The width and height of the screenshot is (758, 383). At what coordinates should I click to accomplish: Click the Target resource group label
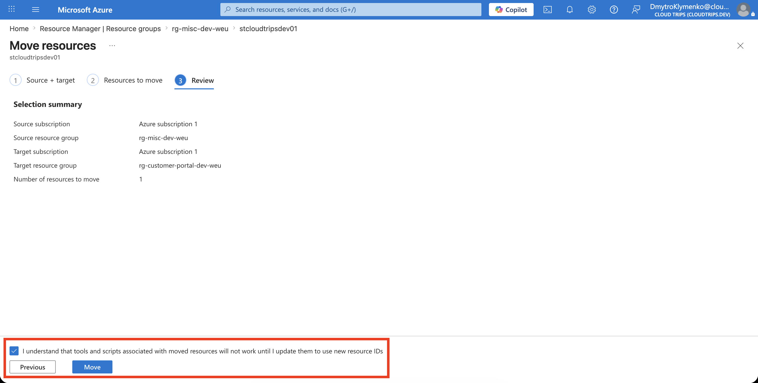pyautogui.click(x=45, y=165)
